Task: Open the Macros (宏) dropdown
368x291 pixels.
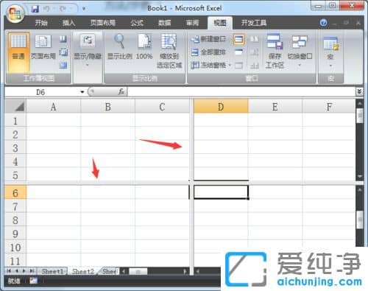Action: point(330,52)
